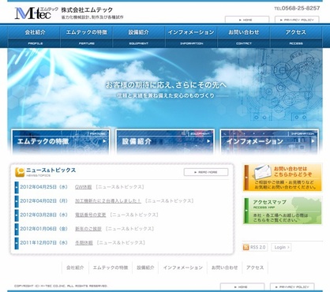Open the 設備紹介 EQUIPMENT navigation tab
Image resolution: width=330 pixels, height=292 pixels.
pyautogui.click(x=139, y=37)
